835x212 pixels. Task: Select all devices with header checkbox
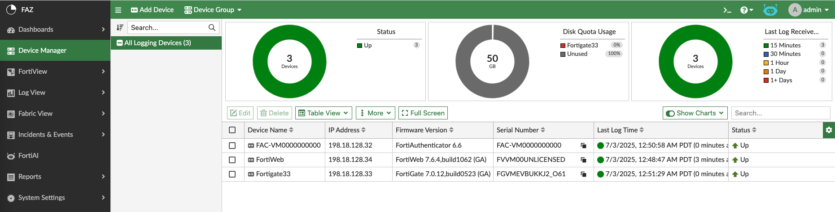tap(232, 130)
